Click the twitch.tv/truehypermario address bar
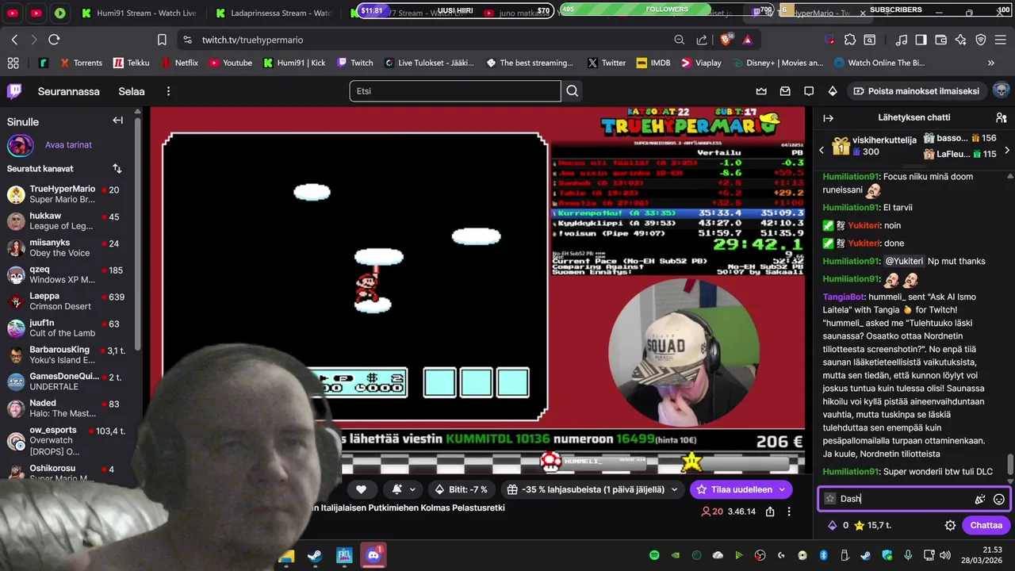Image resolution: width=1015 pixels, height=571 pixels. click(x=252, y=40)
